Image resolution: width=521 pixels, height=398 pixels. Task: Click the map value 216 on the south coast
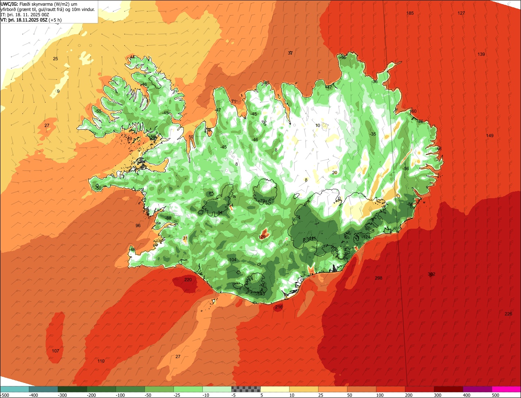tap(279, 307)
